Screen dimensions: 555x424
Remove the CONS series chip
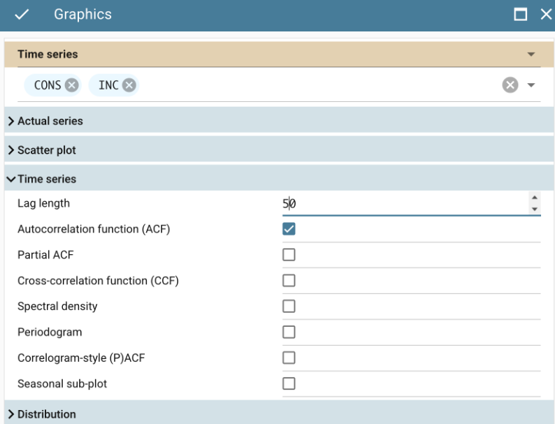[x=71, y=85]
